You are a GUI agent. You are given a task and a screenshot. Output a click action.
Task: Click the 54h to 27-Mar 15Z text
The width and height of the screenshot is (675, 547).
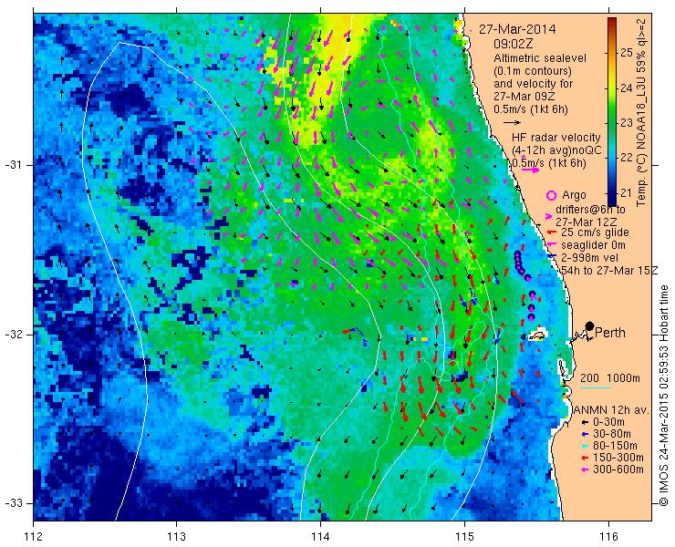coord(609,270)
